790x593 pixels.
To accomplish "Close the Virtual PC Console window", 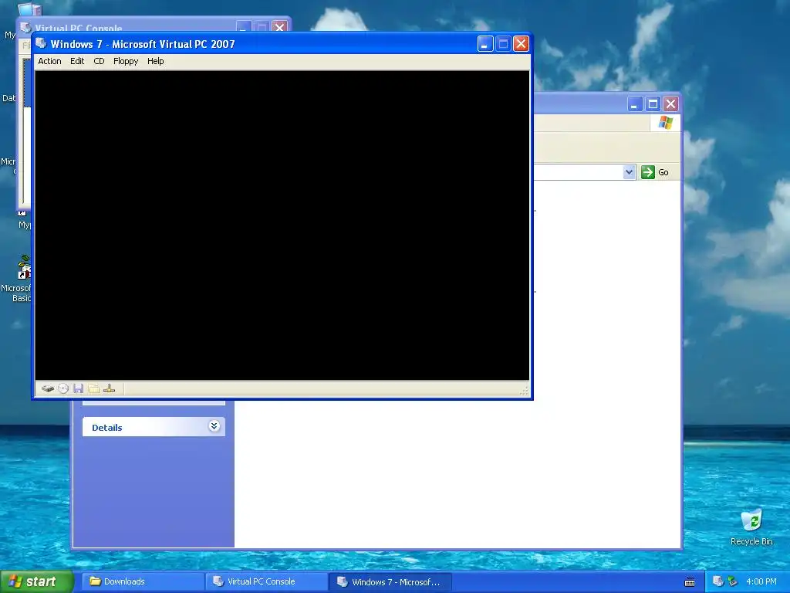I will [x=279, y=27].
